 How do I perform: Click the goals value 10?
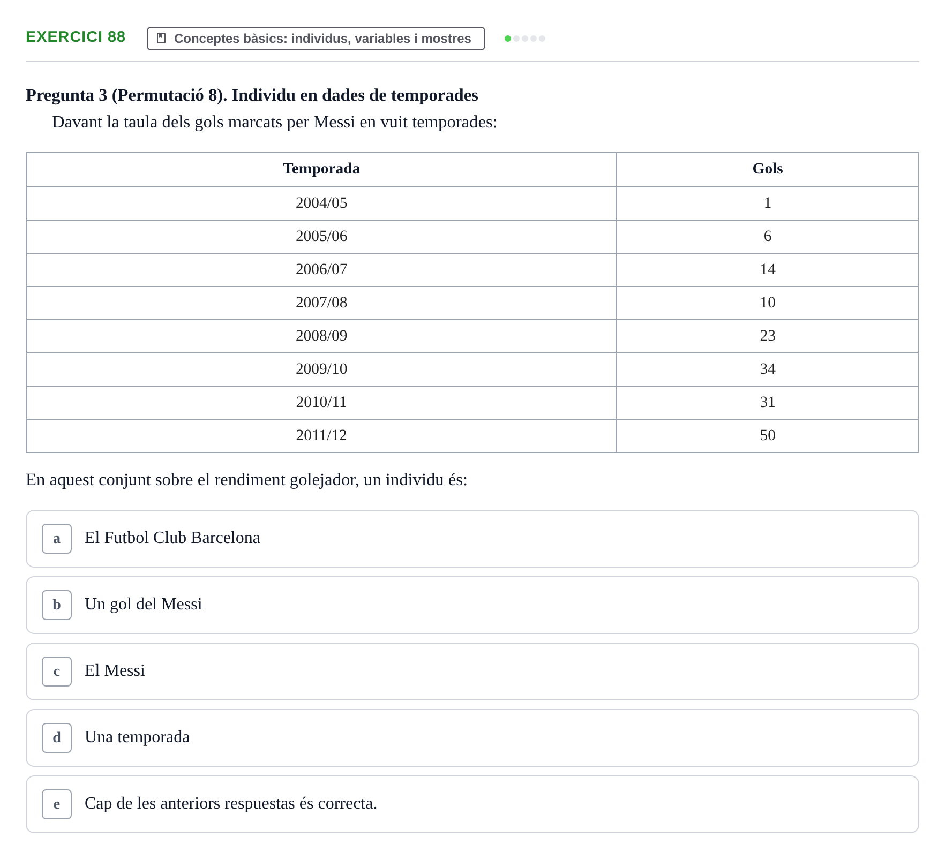(768, 303)
